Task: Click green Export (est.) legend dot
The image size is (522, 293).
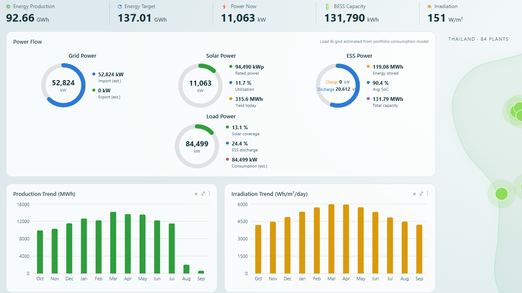Action: tap(94, 90)
